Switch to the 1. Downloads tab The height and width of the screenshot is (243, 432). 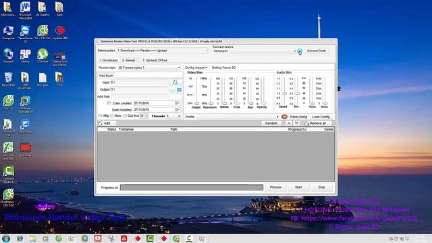tap(109, 60)
